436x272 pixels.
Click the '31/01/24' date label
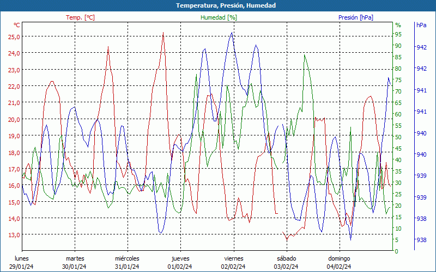point(127,267)
